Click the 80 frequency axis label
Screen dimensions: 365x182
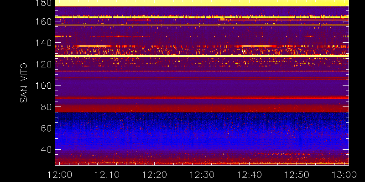47,107
